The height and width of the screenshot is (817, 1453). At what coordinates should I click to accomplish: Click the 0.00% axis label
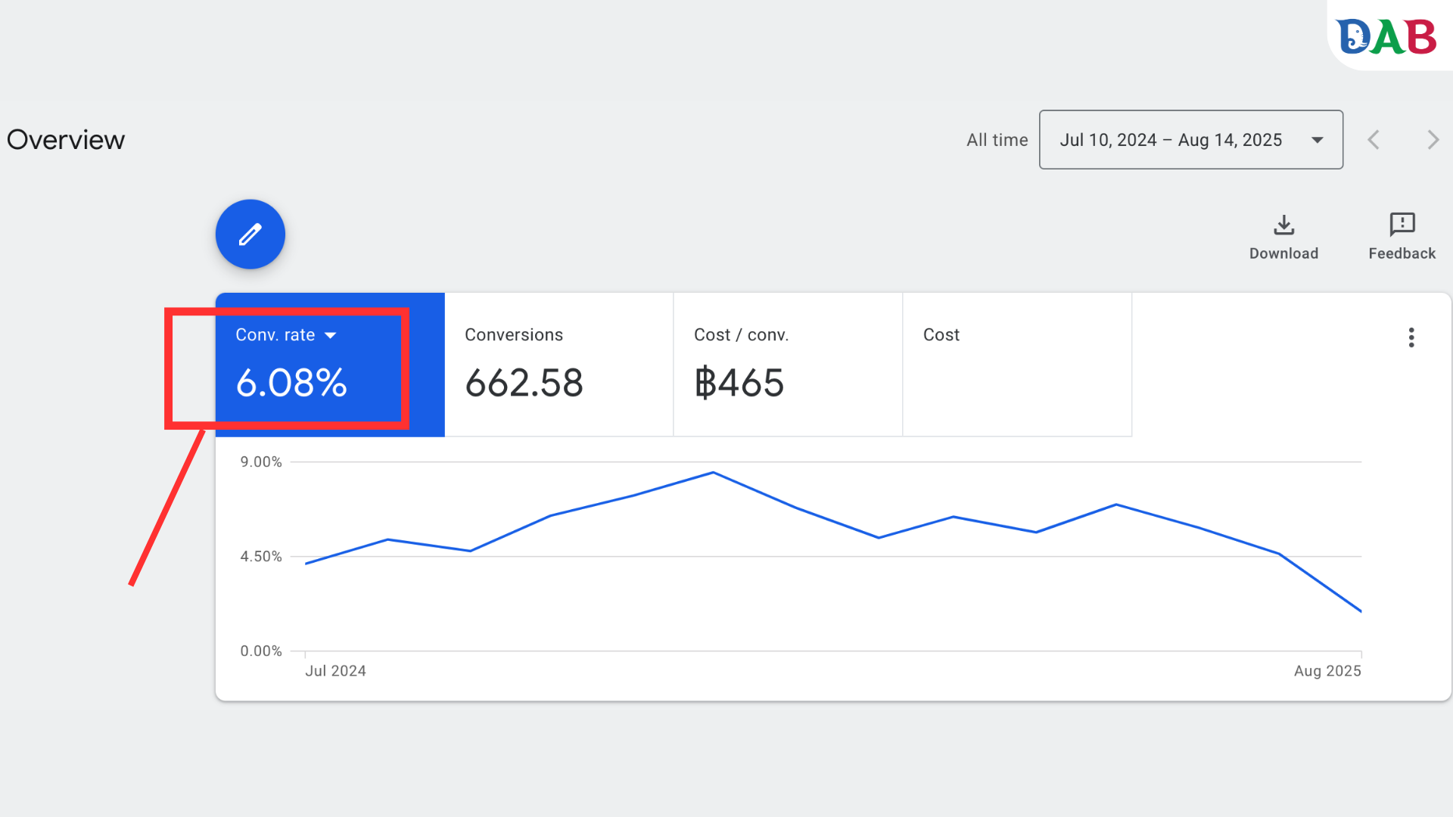[x=261, y=651]
